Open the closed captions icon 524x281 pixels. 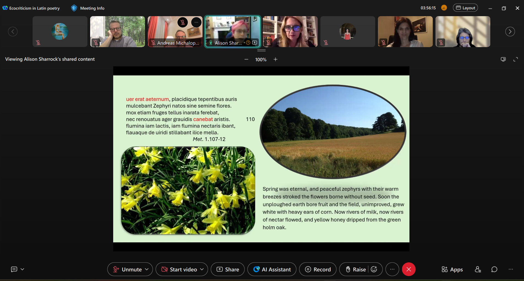pos(14,269)
